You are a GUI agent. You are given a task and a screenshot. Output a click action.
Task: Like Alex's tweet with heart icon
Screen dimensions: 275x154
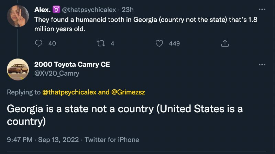point(159,43)
